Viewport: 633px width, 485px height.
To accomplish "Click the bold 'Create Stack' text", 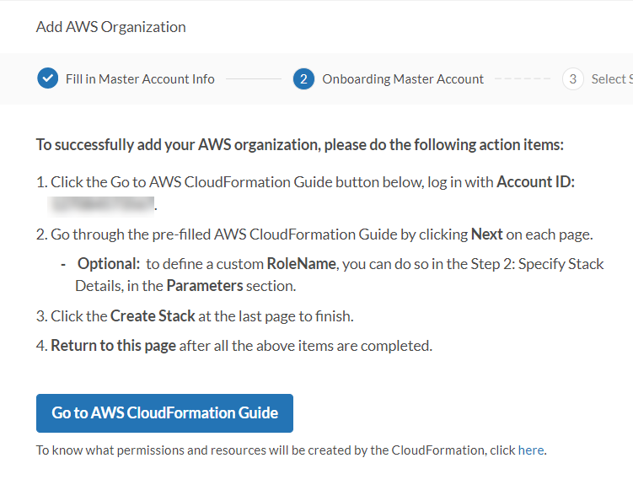I will pos(146,316).
